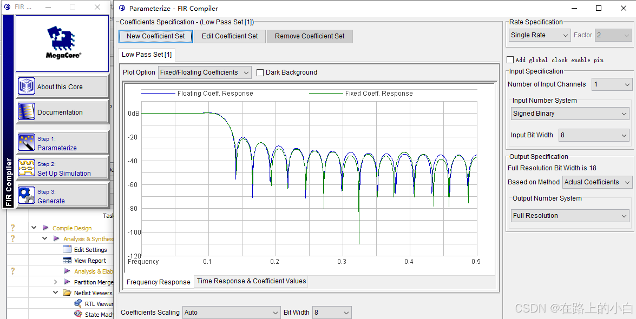Click the About this Core icon

(x=27, y=87)
